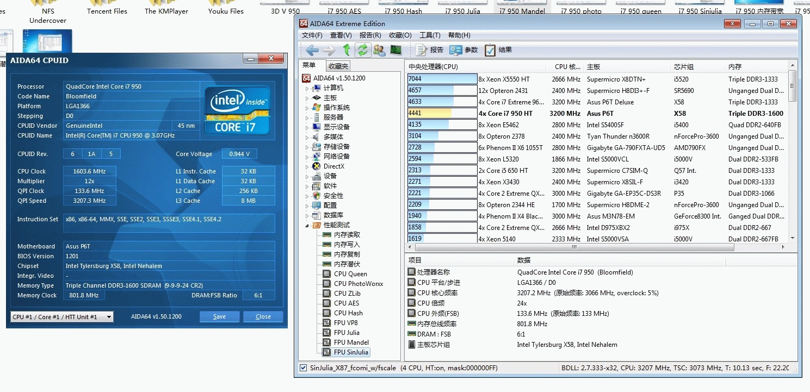This screenshot has width=810, height=392.
Task: Click the green Up level arrow icon
Action: point(347,50)
